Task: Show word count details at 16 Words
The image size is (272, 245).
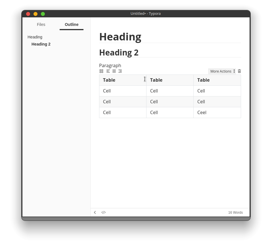Action: 235,213
